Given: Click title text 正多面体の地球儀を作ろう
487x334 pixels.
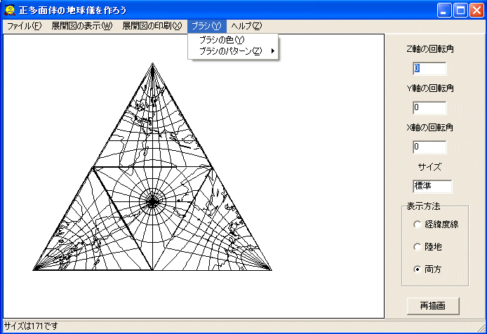Looking at the screenshot, I should [x=73, y=11].
